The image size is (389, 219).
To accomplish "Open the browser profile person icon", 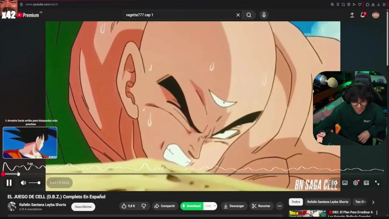I will click(x=373, y=5).
